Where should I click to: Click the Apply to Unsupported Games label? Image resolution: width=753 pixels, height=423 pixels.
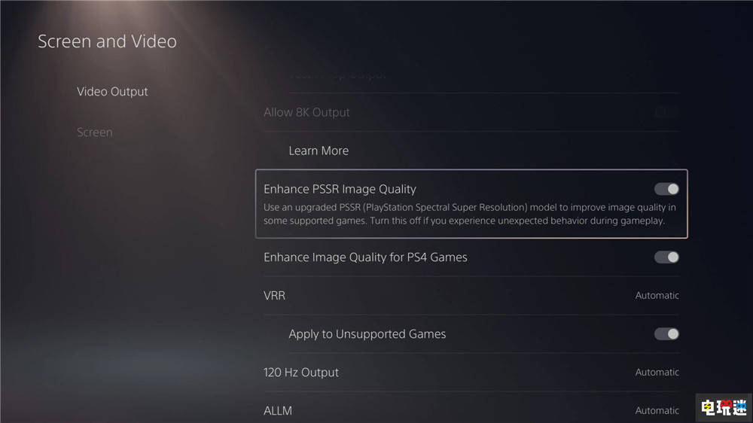click(367, 334)
